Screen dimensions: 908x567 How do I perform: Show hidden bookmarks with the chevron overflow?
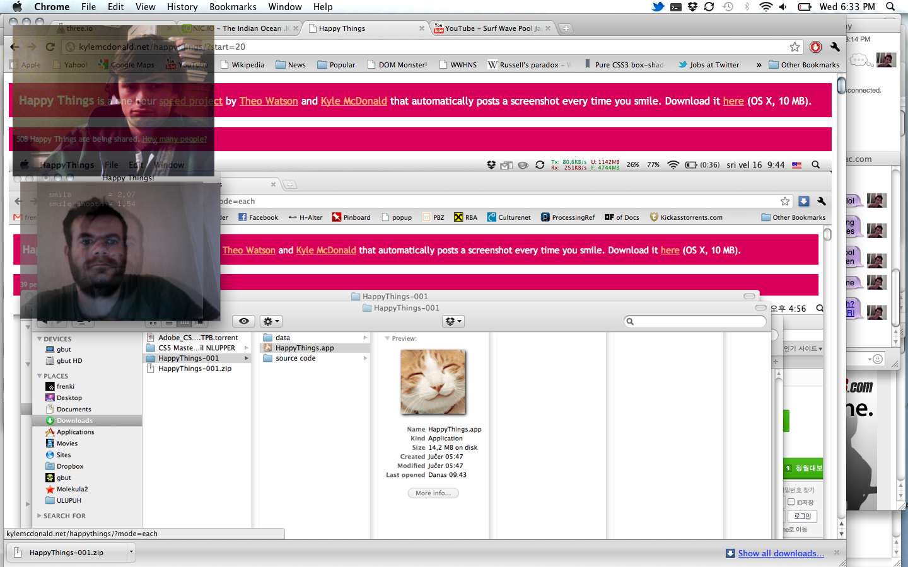pyautogui.click(x=759, y=65)
